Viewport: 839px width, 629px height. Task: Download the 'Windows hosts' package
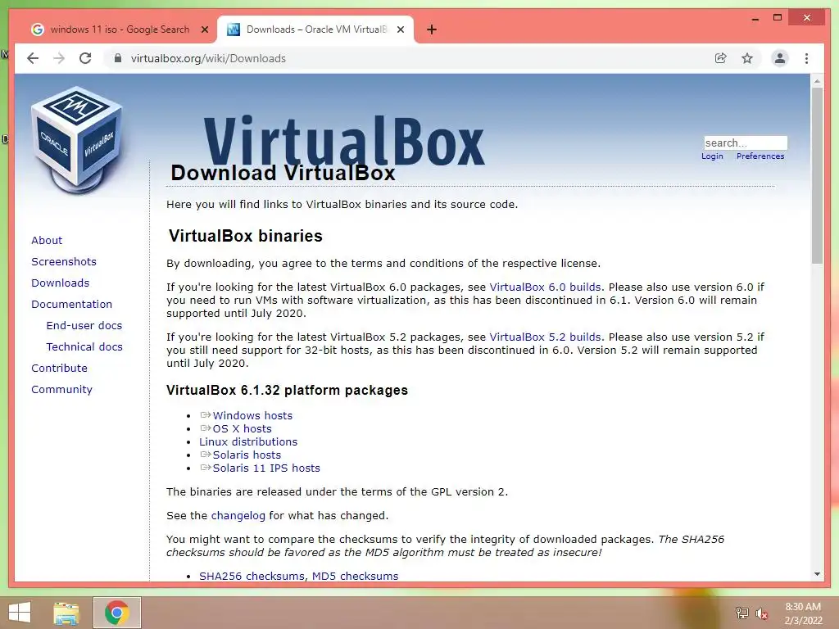pyautogui.click(x=252, y=415)
